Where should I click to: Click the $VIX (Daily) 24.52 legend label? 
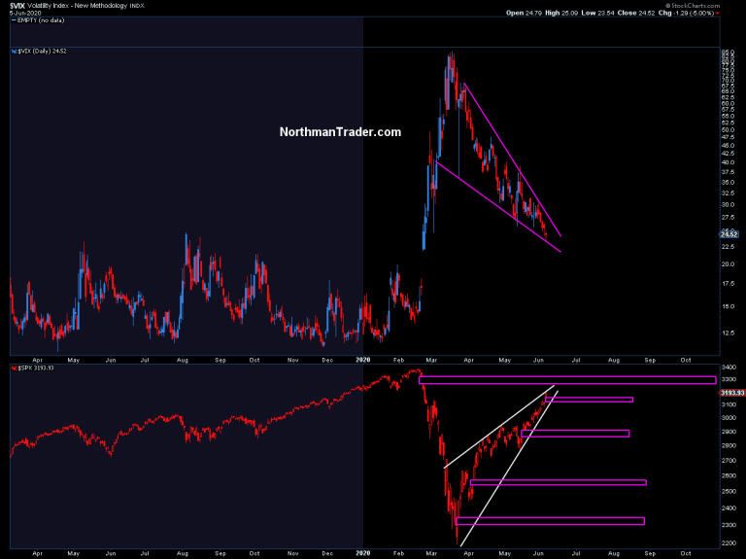pyautogui.click(x=42, y=52)
